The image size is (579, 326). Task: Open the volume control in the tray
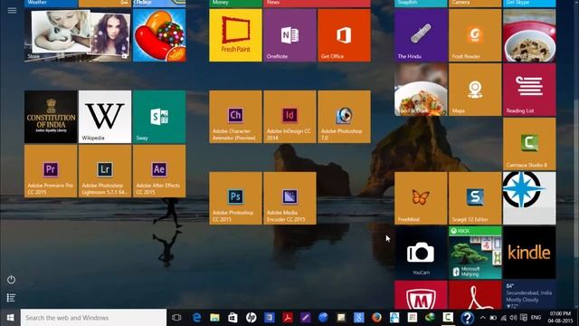point(513,318)
